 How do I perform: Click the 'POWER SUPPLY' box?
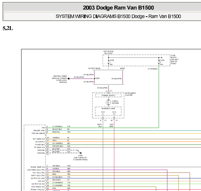[x=108, y=95]
